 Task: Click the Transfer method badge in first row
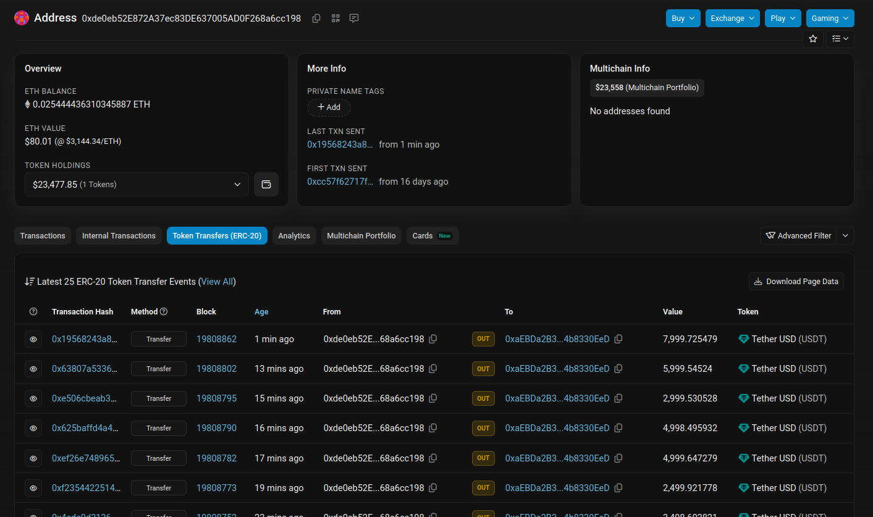pyautogui.click(x=159, y=339)
